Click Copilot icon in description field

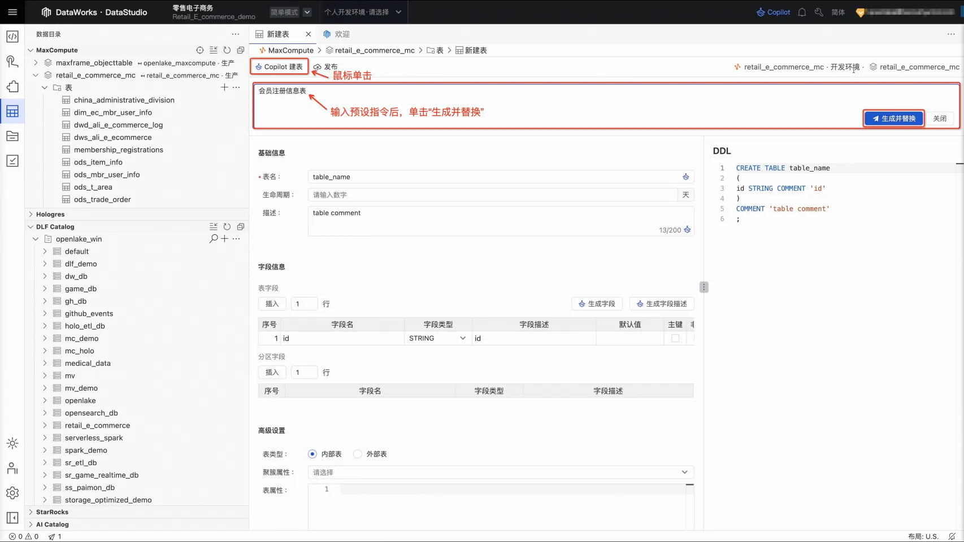click(x=687, y=229)
